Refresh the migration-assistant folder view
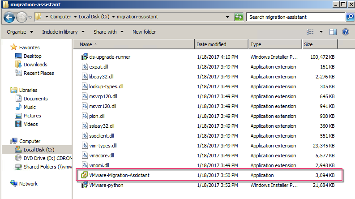Screen dimensions: 355x199 [x=239, y=17]
